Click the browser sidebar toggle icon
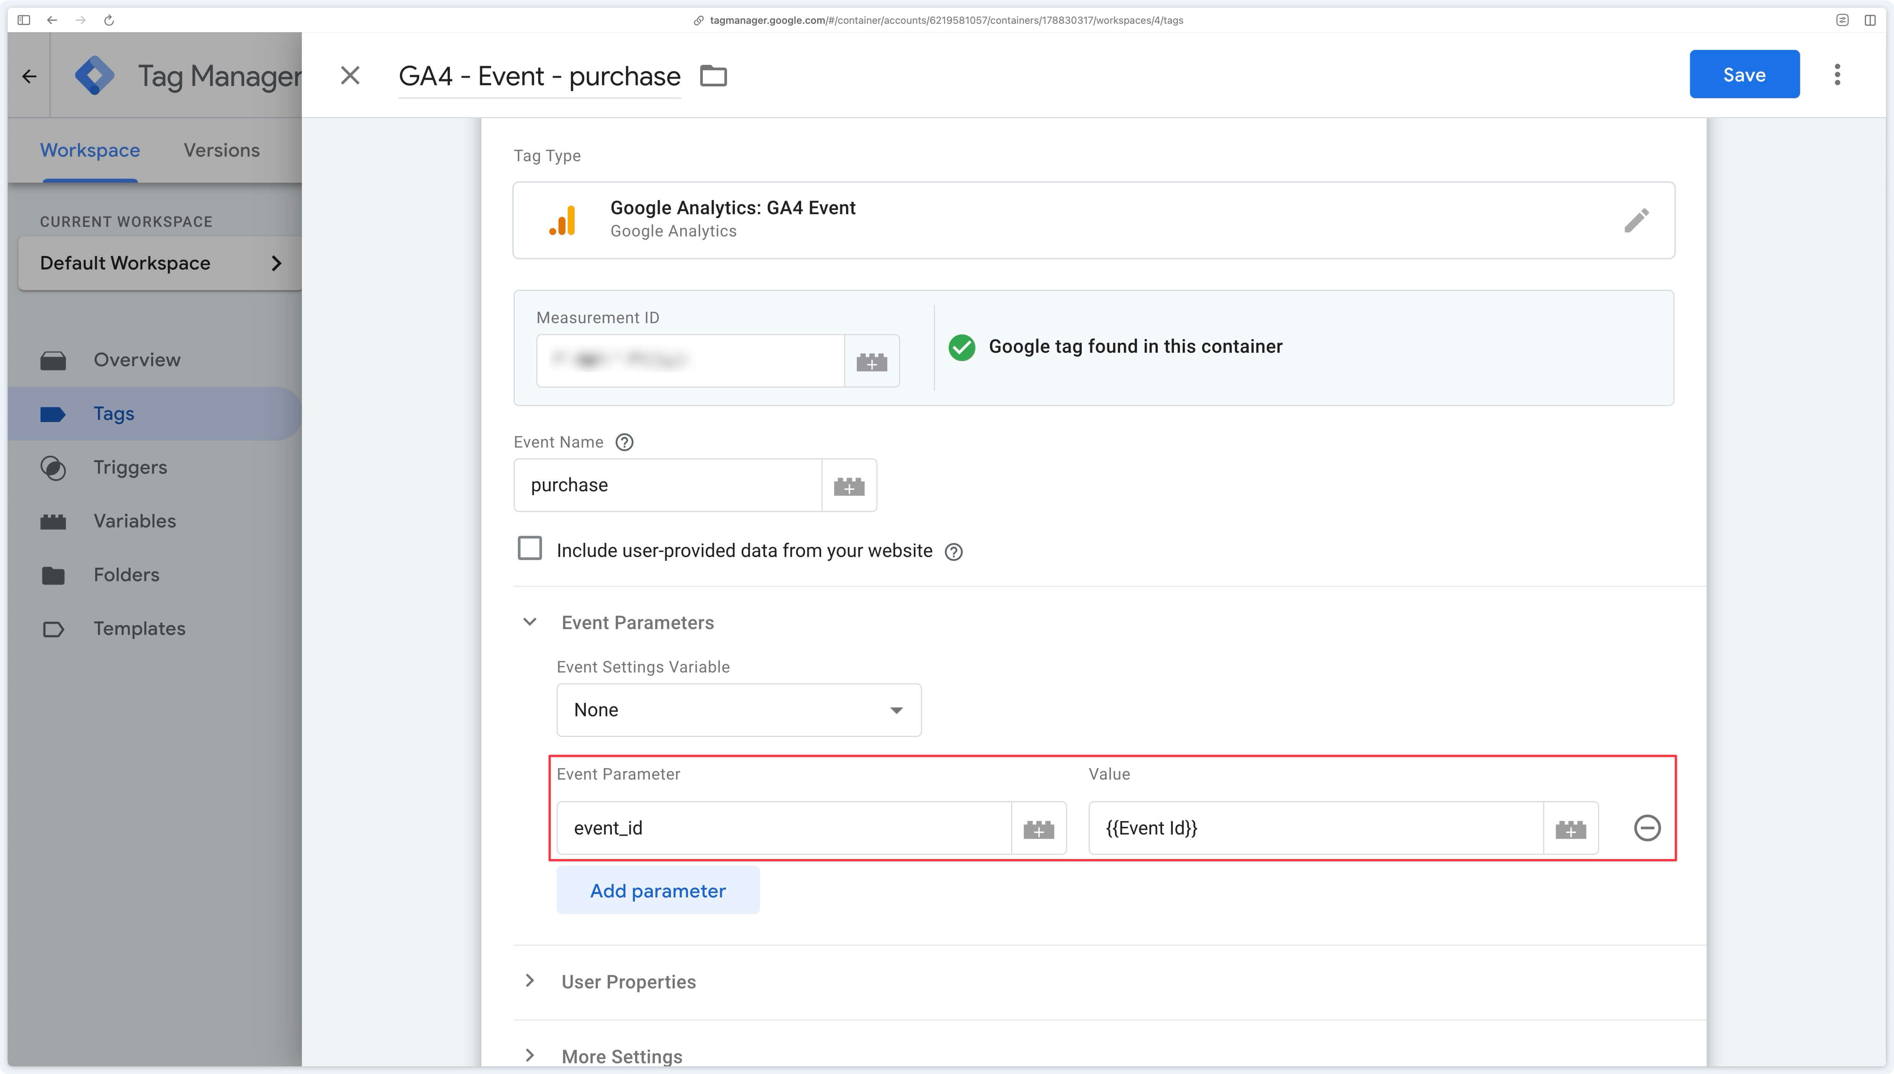 click(23, 20)
